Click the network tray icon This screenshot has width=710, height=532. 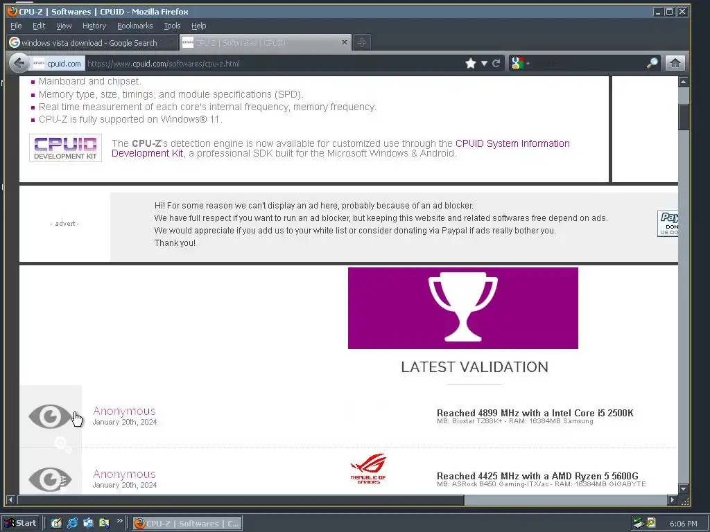coord(639,523)
